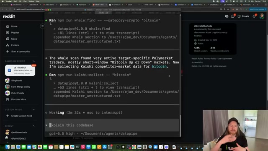Click the reddit logo

pyautogui.click(x=9, y=16)
